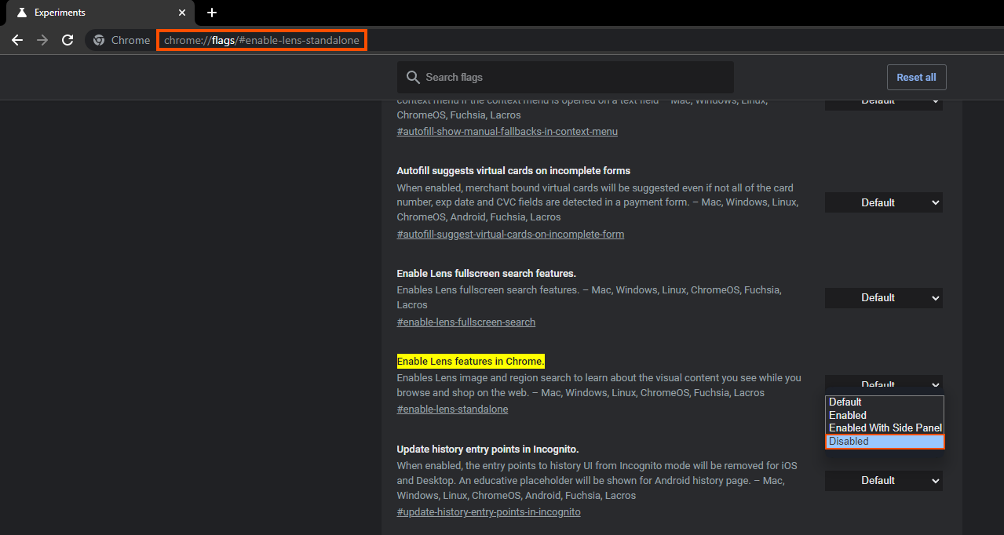Focus the chrome://flags address bar URL
Screen dimensions: 1004x535
[x=261, y=40]
